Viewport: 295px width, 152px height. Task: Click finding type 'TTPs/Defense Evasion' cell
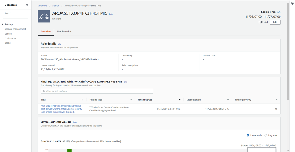(109, 109)
